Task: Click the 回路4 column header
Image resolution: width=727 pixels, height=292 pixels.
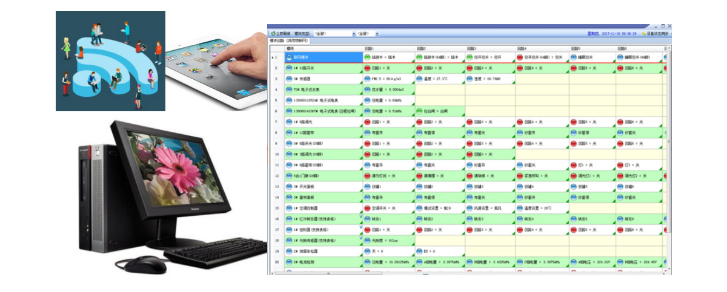Action: tap(542, 47)
